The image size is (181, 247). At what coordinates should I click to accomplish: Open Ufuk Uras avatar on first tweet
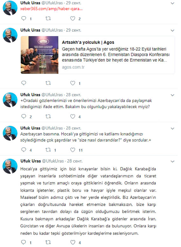(x=10, y=8)
